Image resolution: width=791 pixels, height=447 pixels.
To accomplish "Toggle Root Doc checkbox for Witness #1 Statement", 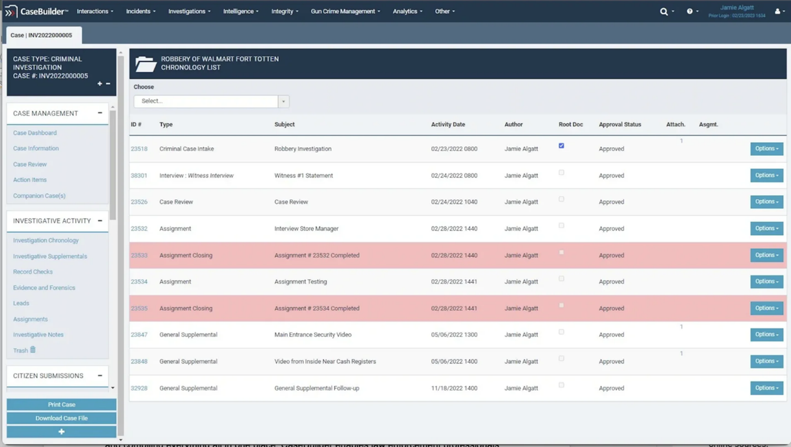I will 561,173.
